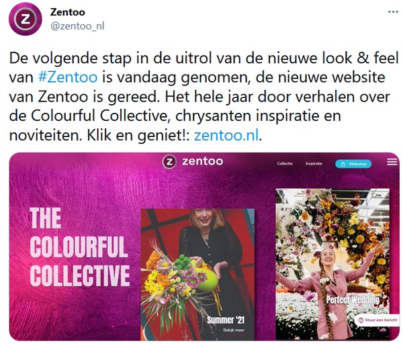Open the Webshop button

click(353, 164)
